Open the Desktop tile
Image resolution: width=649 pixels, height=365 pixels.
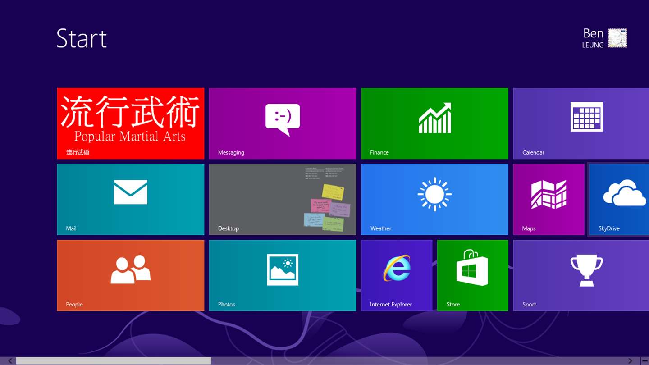click(x=283, y=200)
